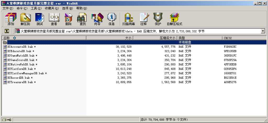Open the 文件(F) menu
Image resolution: width=268 pixels, height=123 pixels.
8,8
